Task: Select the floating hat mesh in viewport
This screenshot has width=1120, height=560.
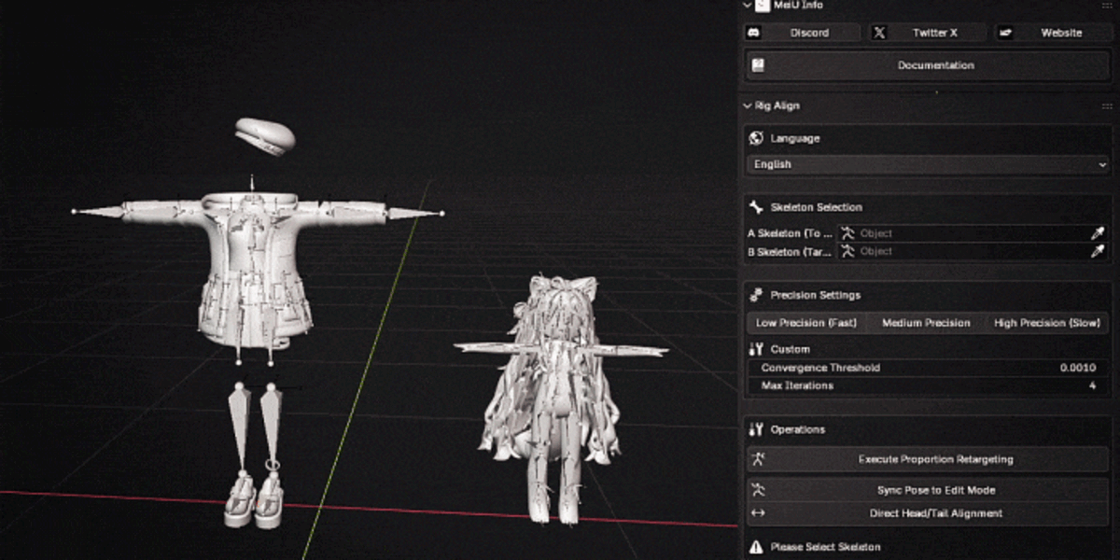Action: coord(265,136)
